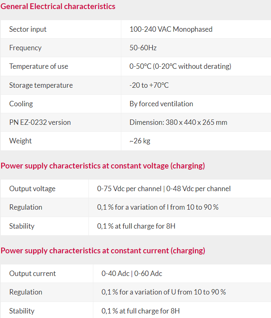Click the regulation value for variation of I

tap(158, 207)
